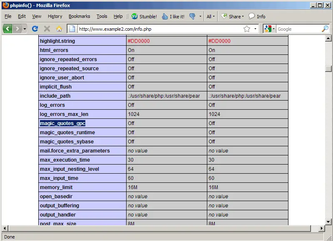Open the View menu
Viewport: 333px width, 241px height.
(x=37, y=16)
